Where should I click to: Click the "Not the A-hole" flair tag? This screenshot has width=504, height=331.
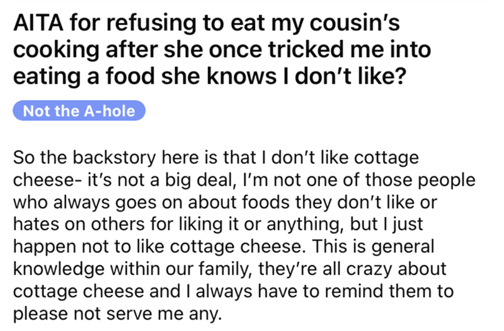click(79, 111)
